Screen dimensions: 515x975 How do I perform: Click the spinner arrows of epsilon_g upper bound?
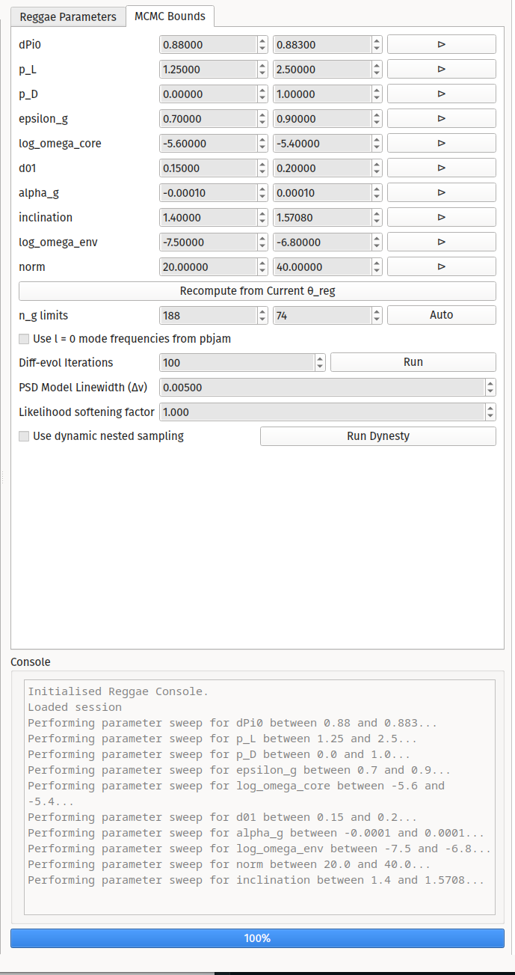click(x=377, y=118)
